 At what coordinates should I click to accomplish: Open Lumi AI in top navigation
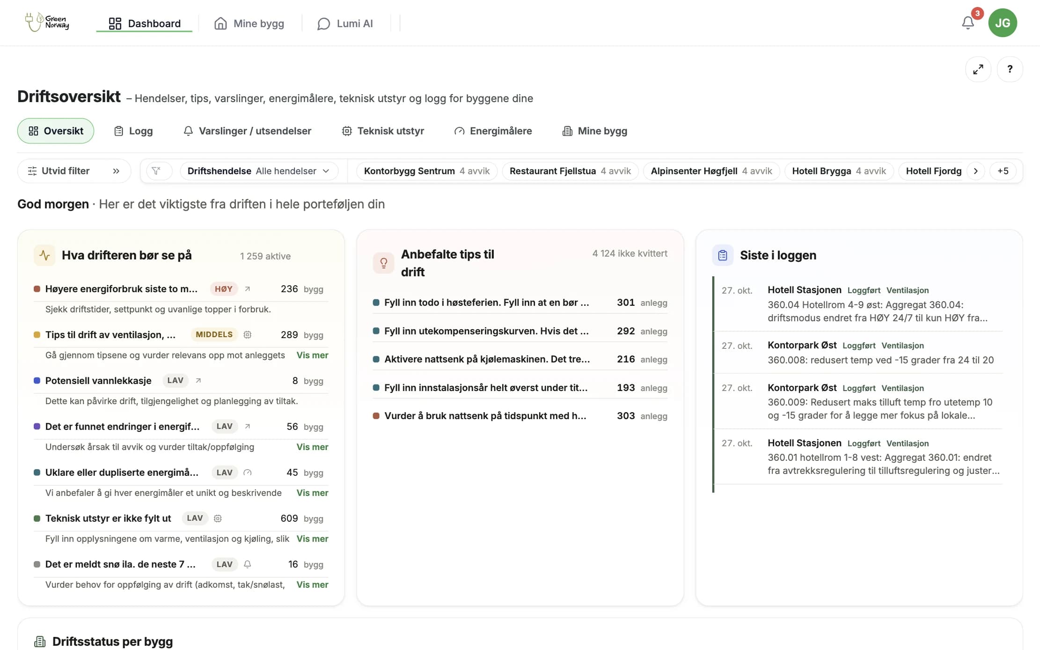point(345,23)
